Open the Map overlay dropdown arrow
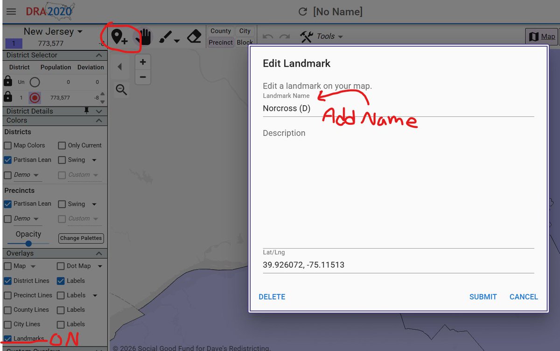The height and width of the screenshot is (351, 560). tap(33, 266)
